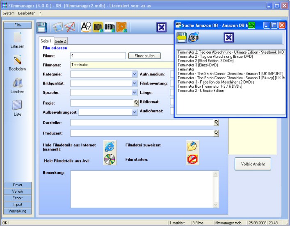Image resolution: width=290 pixels, height=226 pixels.
Task: Click the OFDb search toolbar icon
Action: 110,27
